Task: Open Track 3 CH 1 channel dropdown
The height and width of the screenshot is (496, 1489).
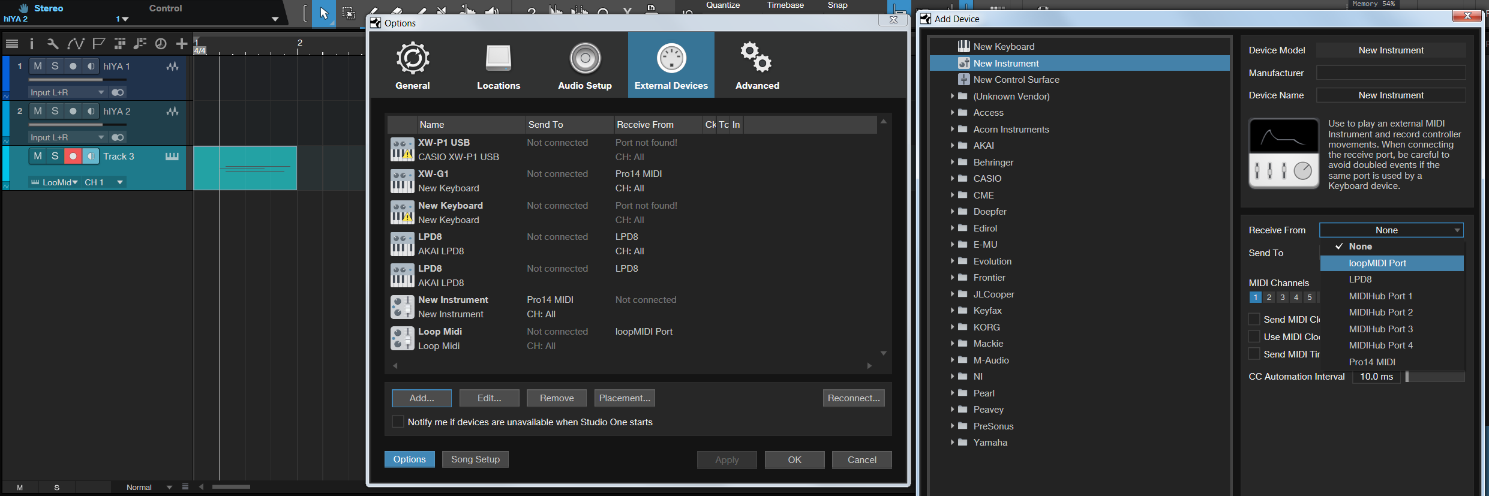Action: point(104,182)
